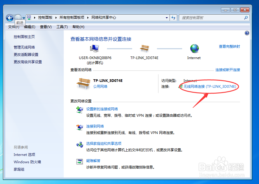Image resolution: width=259 pixels, height=184 pixels.
Task: Open the 帮助(H) menu
Action: click(78, 27)
